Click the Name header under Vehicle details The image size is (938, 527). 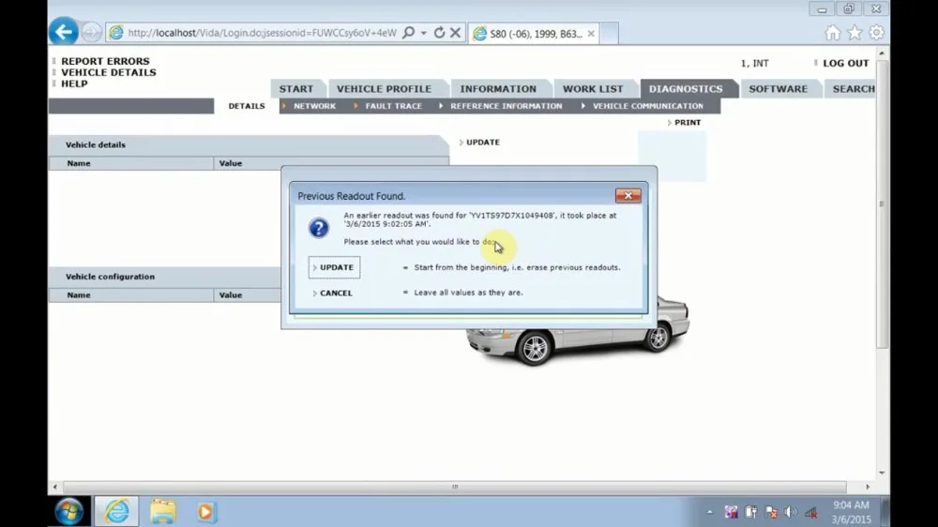(x=79, y=163)
